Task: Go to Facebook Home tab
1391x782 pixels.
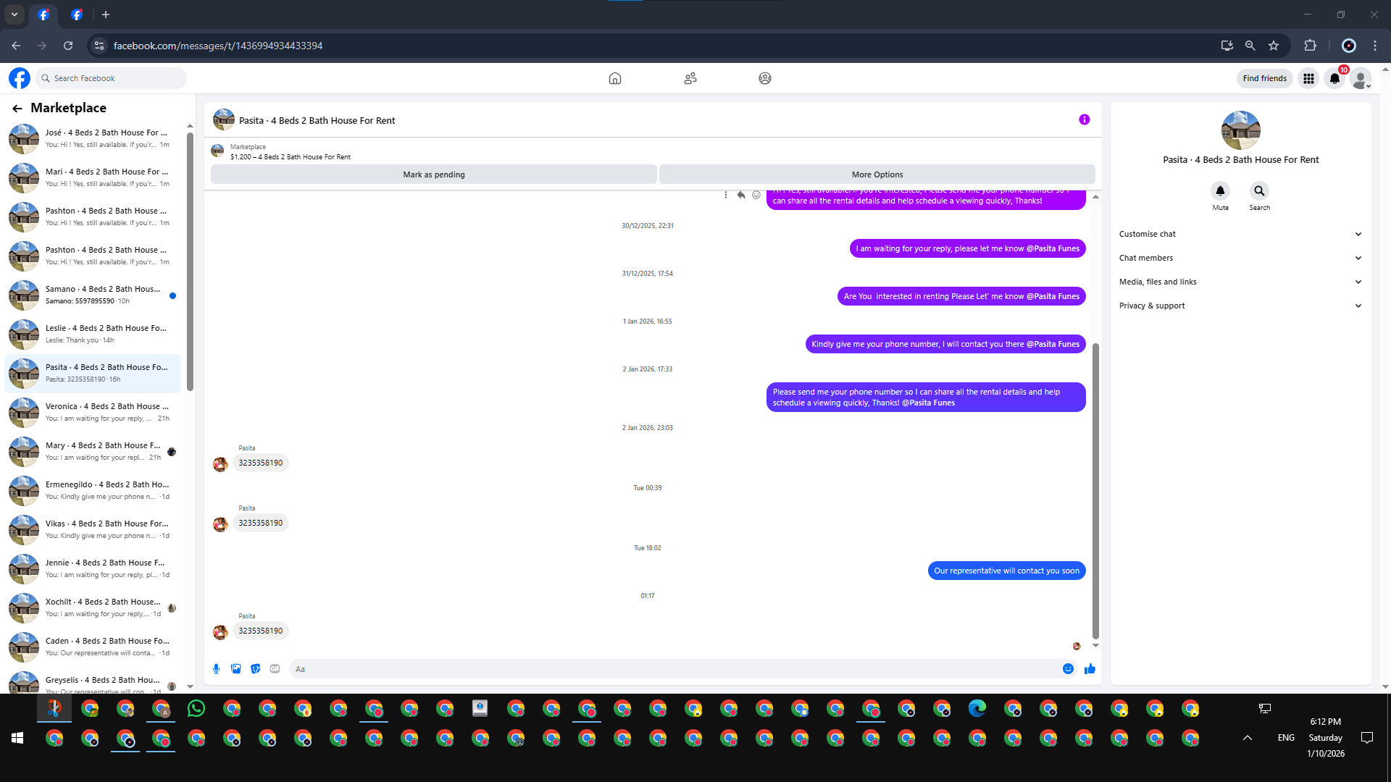Action: click(614, 78)
